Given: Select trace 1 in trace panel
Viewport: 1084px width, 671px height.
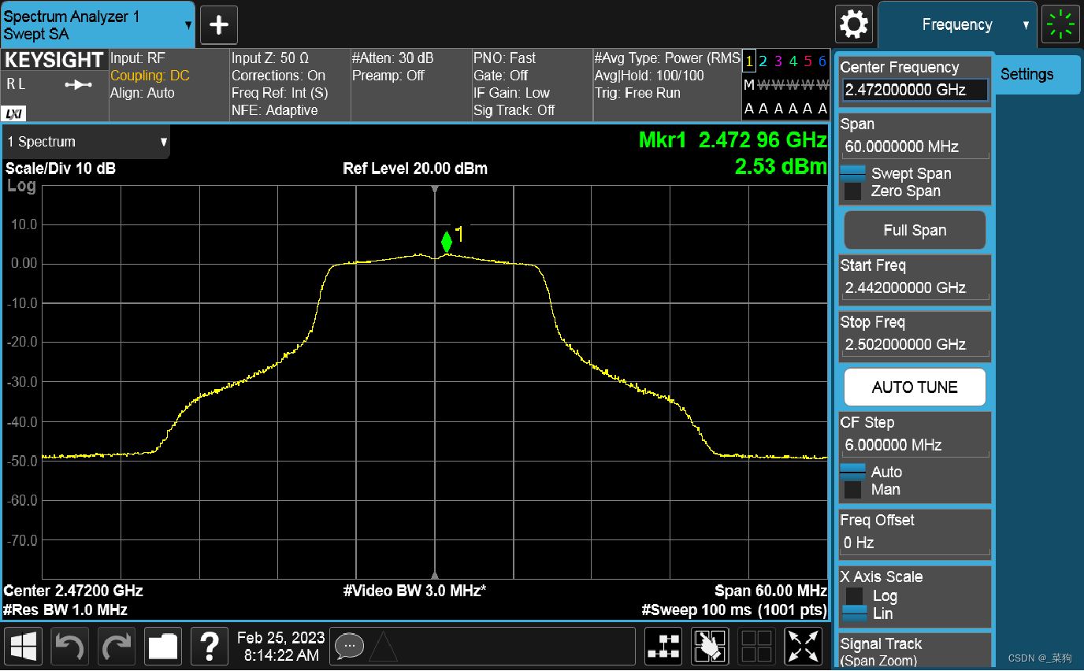Looking at the screenshot, I should tap(750, 61).
